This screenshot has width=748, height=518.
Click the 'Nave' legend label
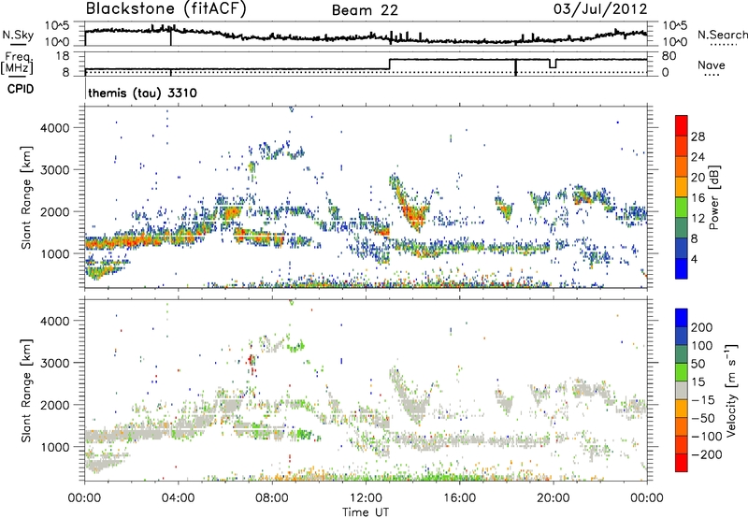coord(712,65)
